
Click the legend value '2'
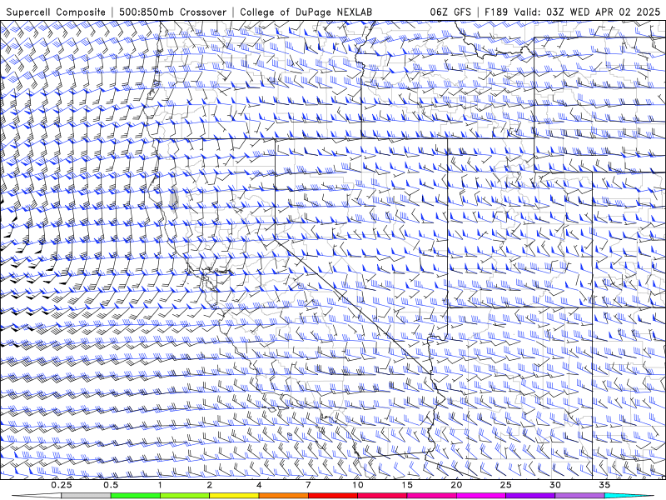tap(210, 485)
